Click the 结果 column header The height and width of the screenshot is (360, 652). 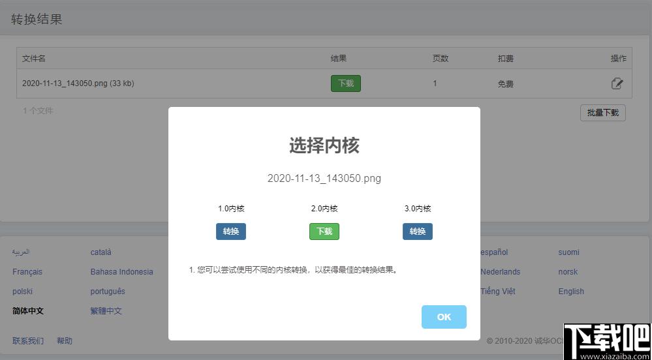click(339, 59)
